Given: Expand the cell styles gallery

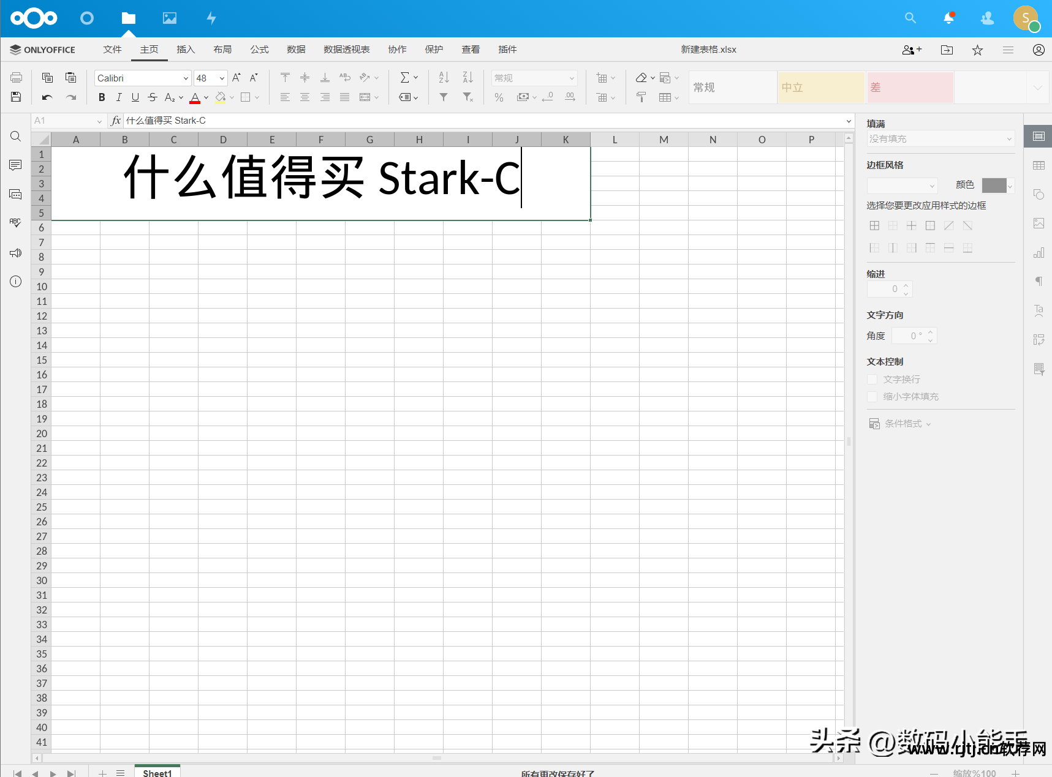Looking at the screenshot, I should tap(1038, 88).
